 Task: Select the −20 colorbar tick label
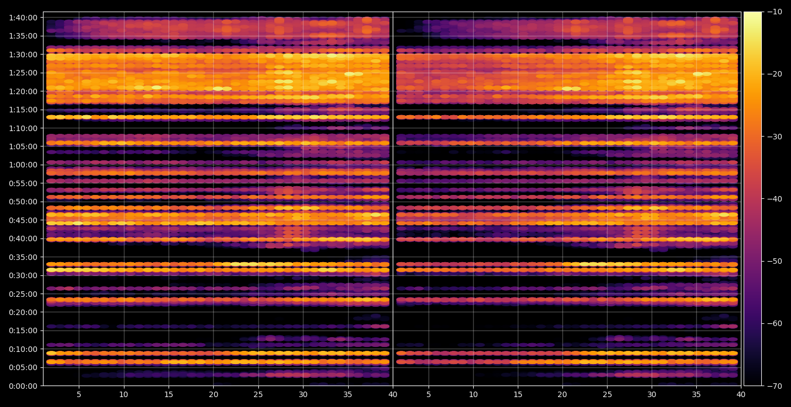[774, 74]
